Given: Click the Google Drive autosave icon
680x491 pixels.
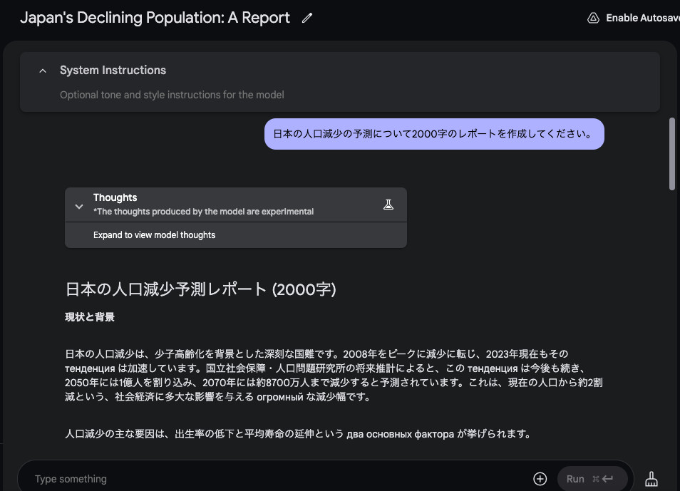Looking at the screenshot, I should point(593,18).
